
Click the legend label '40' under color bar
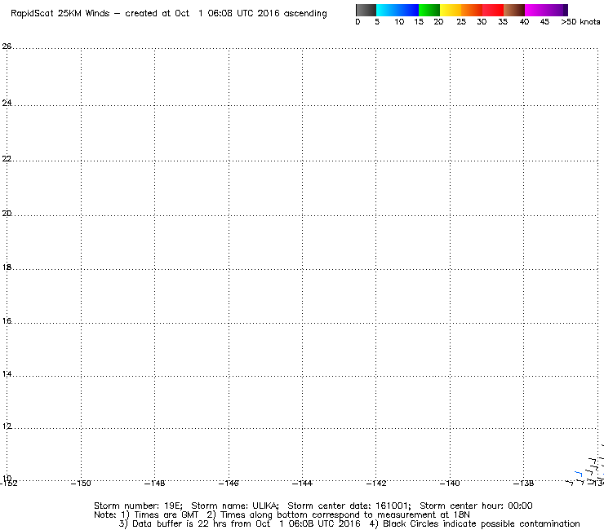(x=524, y=22)
